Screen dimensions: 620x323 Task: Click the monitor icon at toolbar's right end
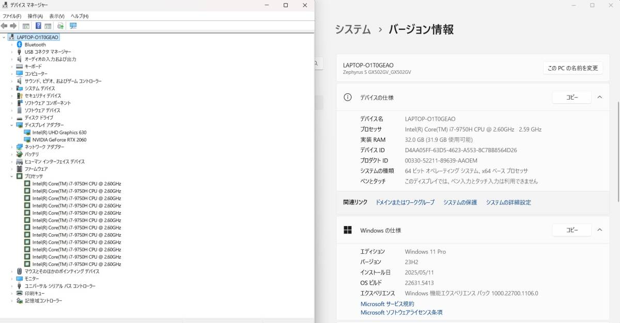[x=73, y=26]
